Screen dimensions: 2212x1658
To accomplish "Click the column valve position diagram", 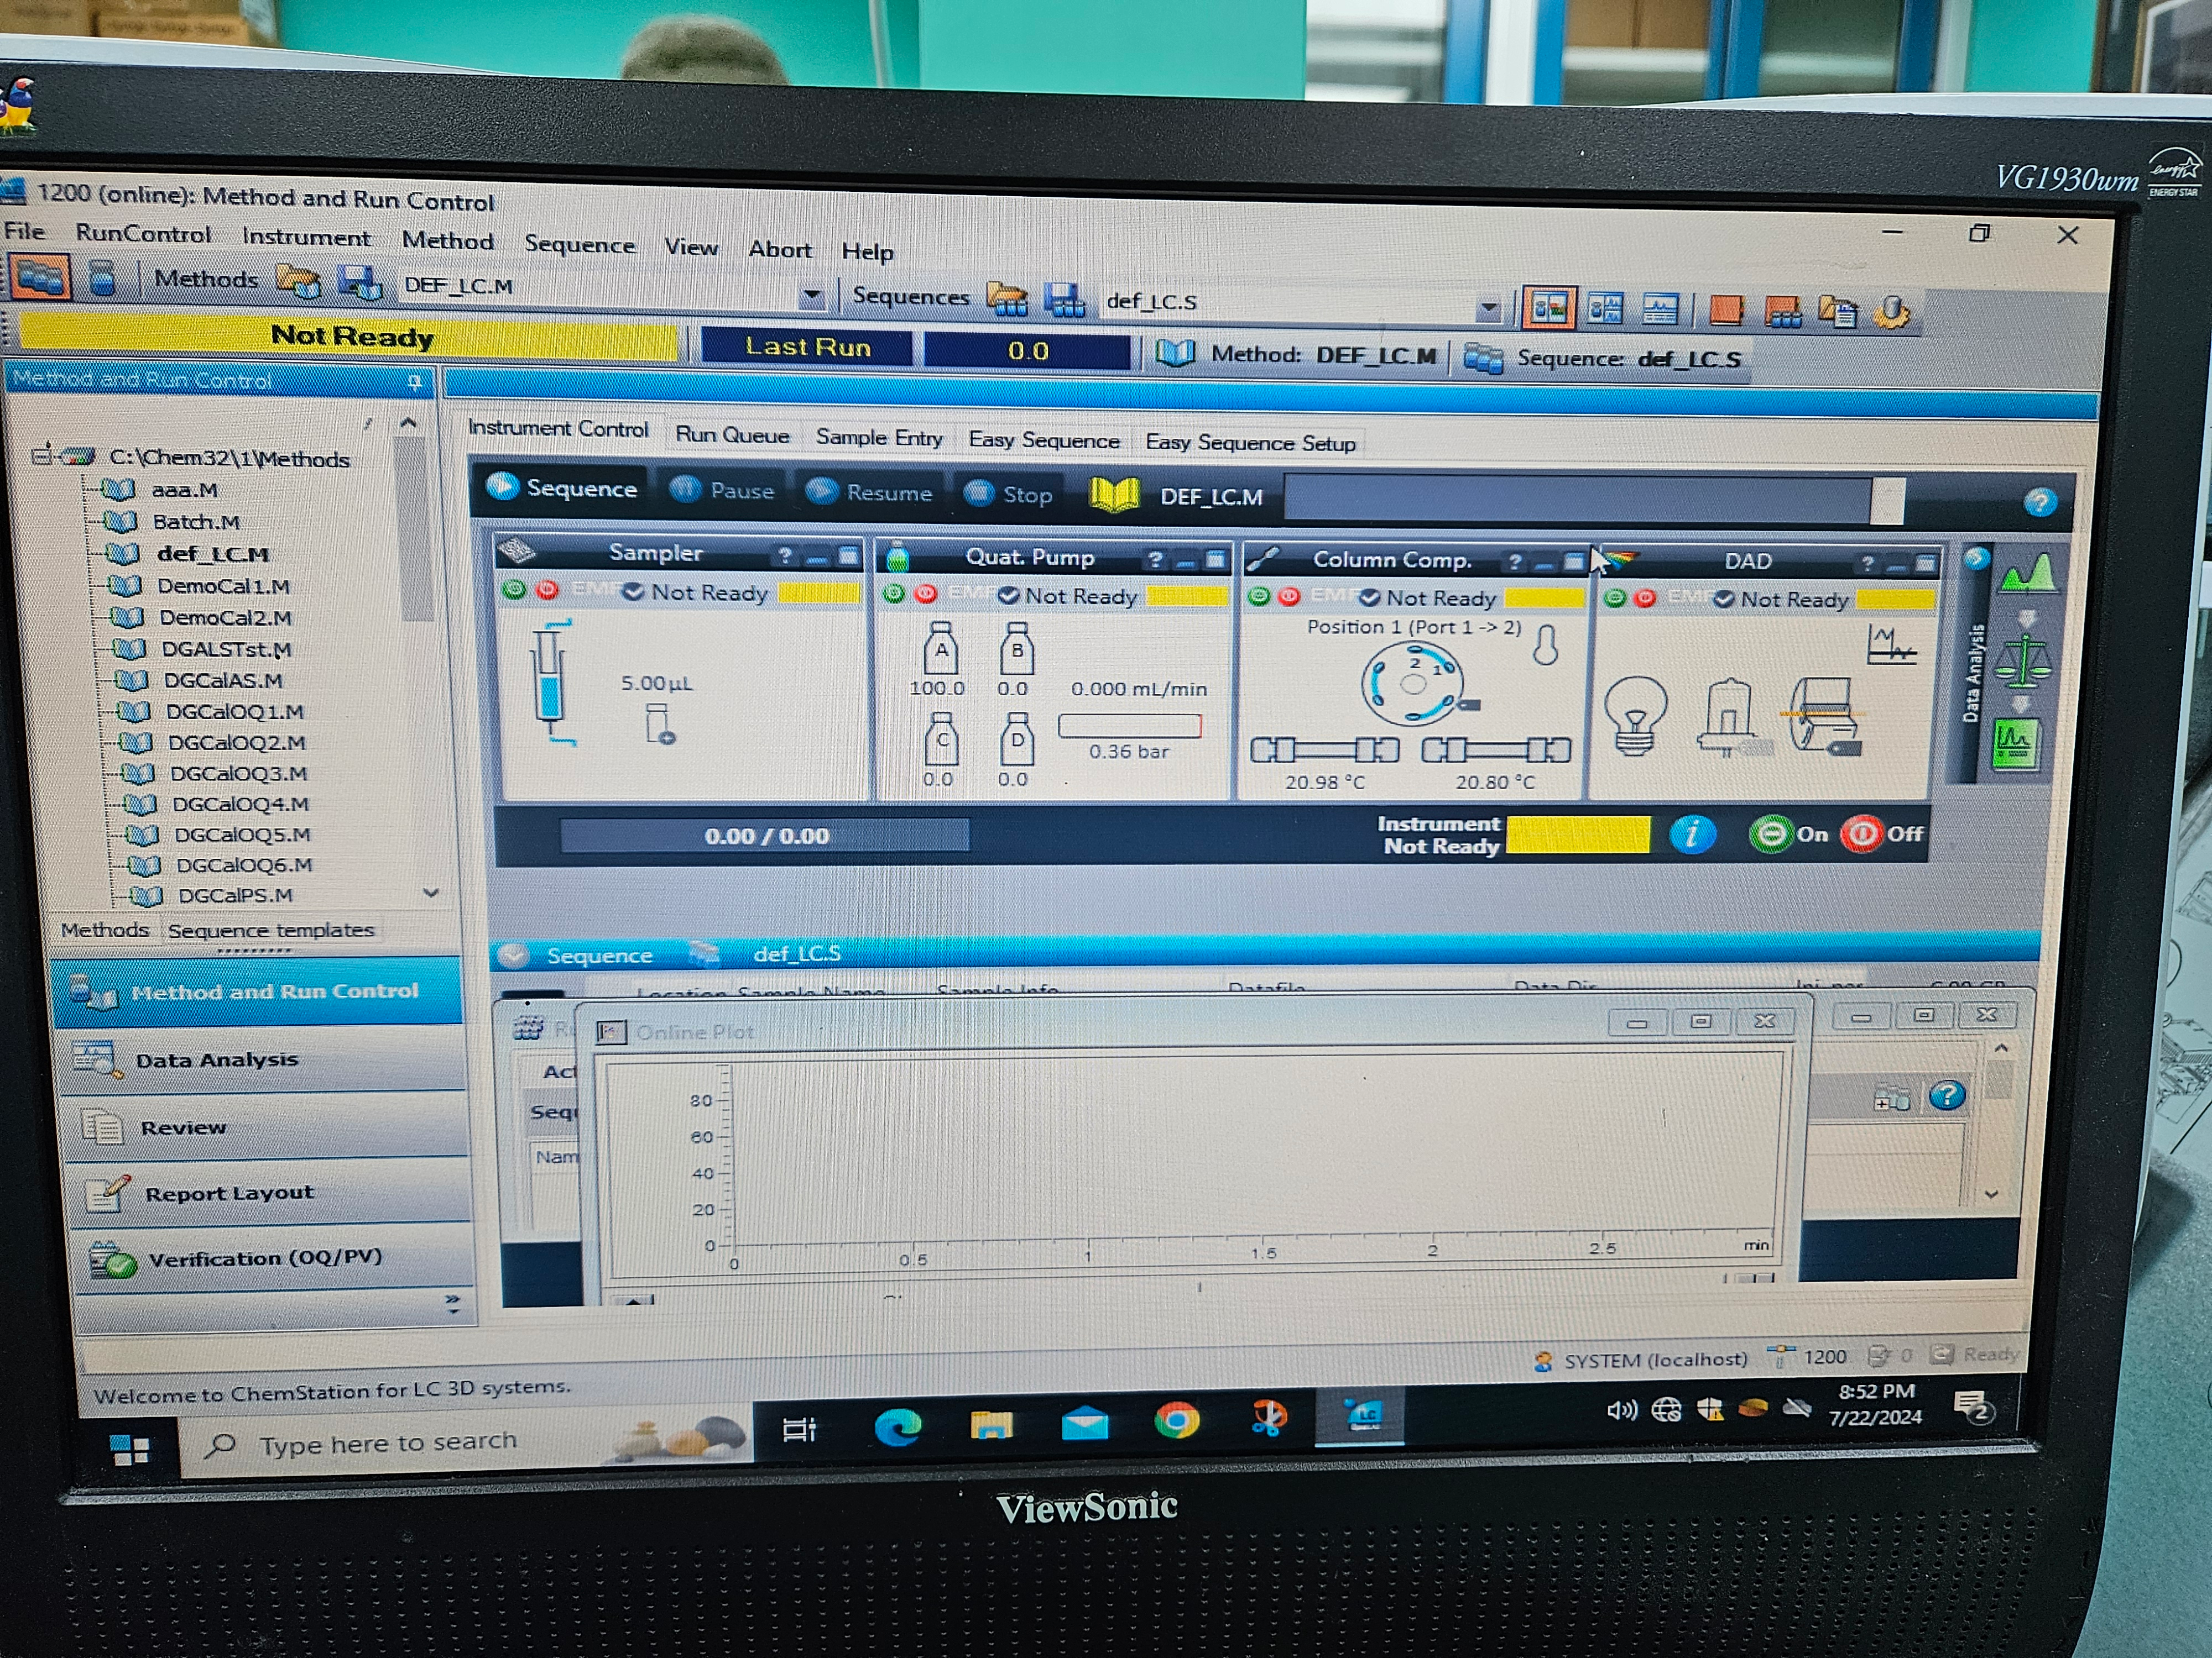I will (1413, 685).
